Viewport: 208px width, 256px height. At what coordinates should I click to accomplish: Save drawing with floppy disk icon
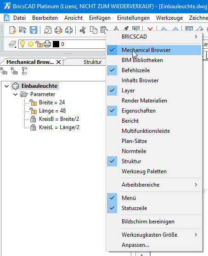[34, 30]
